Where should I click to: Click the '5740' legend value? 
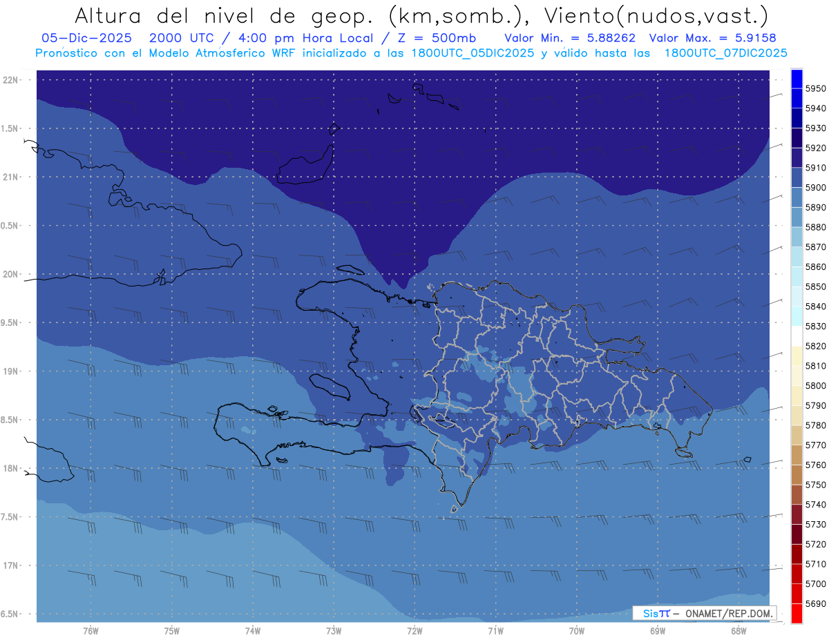click(815, 505)
